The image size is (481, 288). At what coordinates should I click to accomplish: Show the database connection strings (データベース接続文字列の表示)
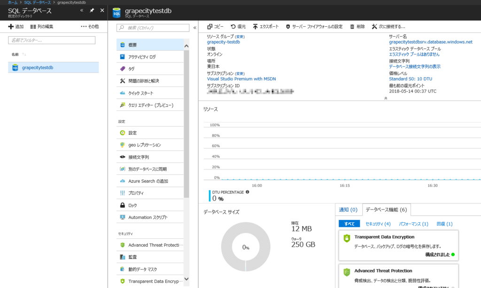(415, 67)
